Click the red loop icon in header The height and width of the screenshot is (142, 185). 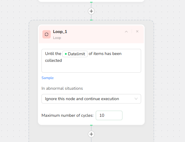click(x=47, y=34)
